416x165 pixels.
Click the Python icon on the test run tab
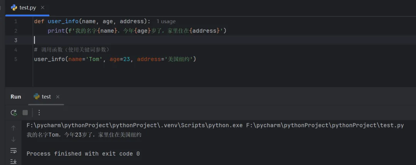coord(37,97)
